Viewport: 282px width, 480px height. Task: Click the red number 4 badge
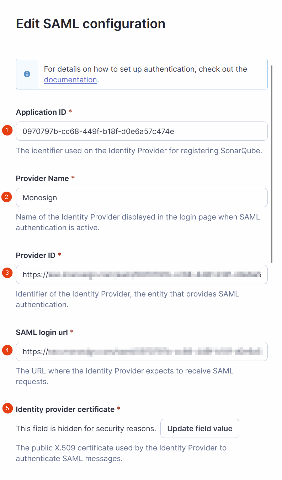[7, 350]
